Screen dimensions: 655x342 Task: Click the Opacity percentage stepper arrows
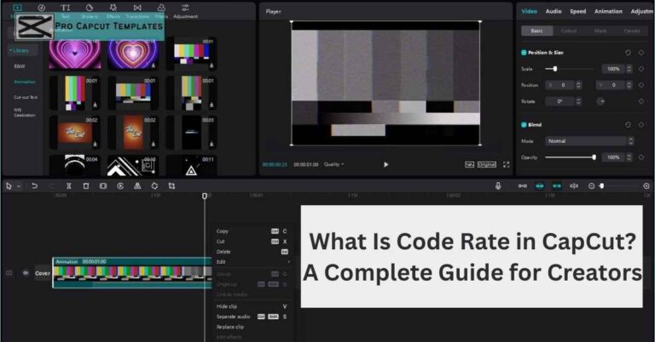tap(629, 157)
